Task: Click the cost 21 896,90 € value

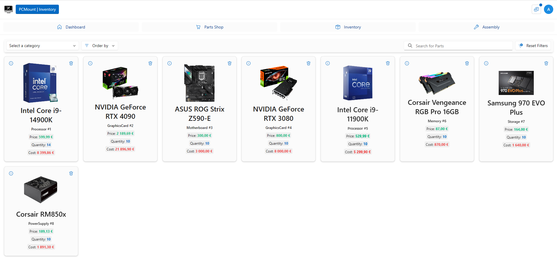Action: click(x=125, y=149)
